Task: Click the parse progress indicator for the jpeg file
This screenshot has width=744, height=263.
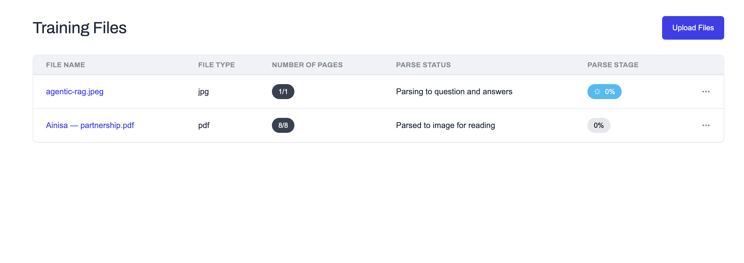Action: coord(604,92)
